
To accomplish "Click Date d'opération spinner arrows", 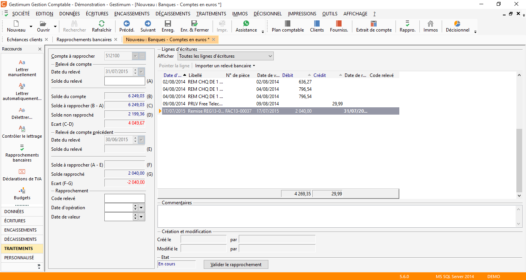I will coord(135,208).
